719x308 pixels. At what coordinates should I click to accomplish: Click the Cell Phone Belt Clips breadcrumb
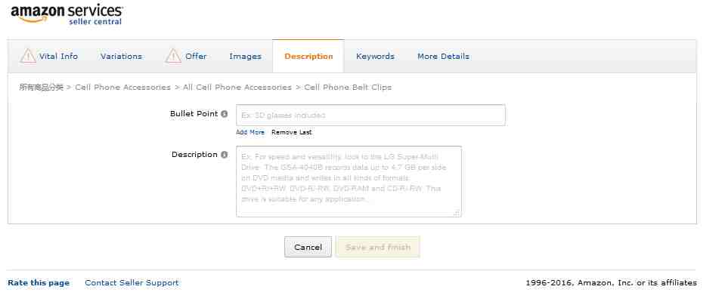click(348, 88)
